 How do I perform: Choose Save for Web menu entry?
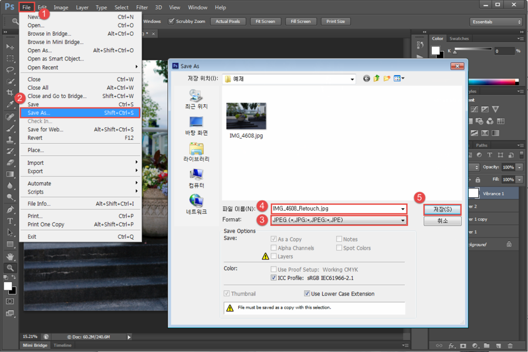click(80, 129)
